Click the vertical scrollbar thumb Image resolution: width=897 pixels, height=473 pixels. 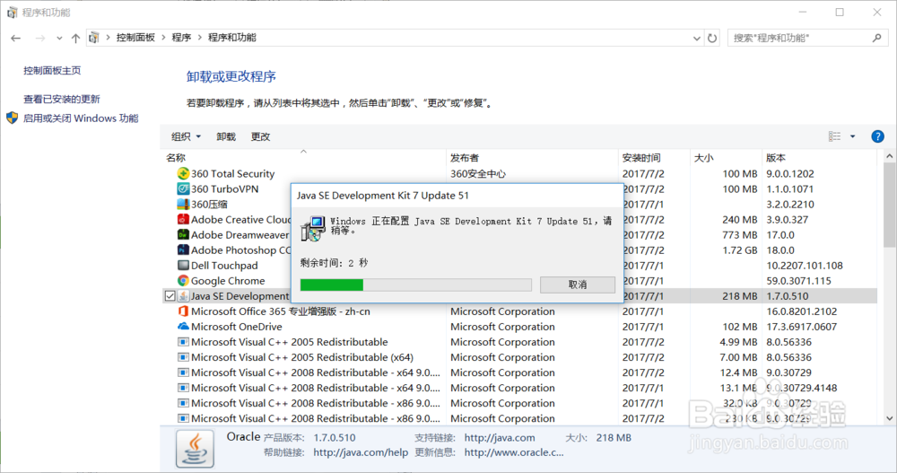(889, 205)
